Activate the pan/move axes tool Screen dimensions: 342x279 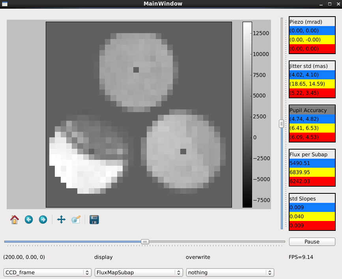click(61, 219)
